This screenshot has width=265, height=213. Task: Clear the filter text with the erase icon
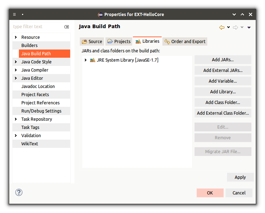[x=66, y=27]
